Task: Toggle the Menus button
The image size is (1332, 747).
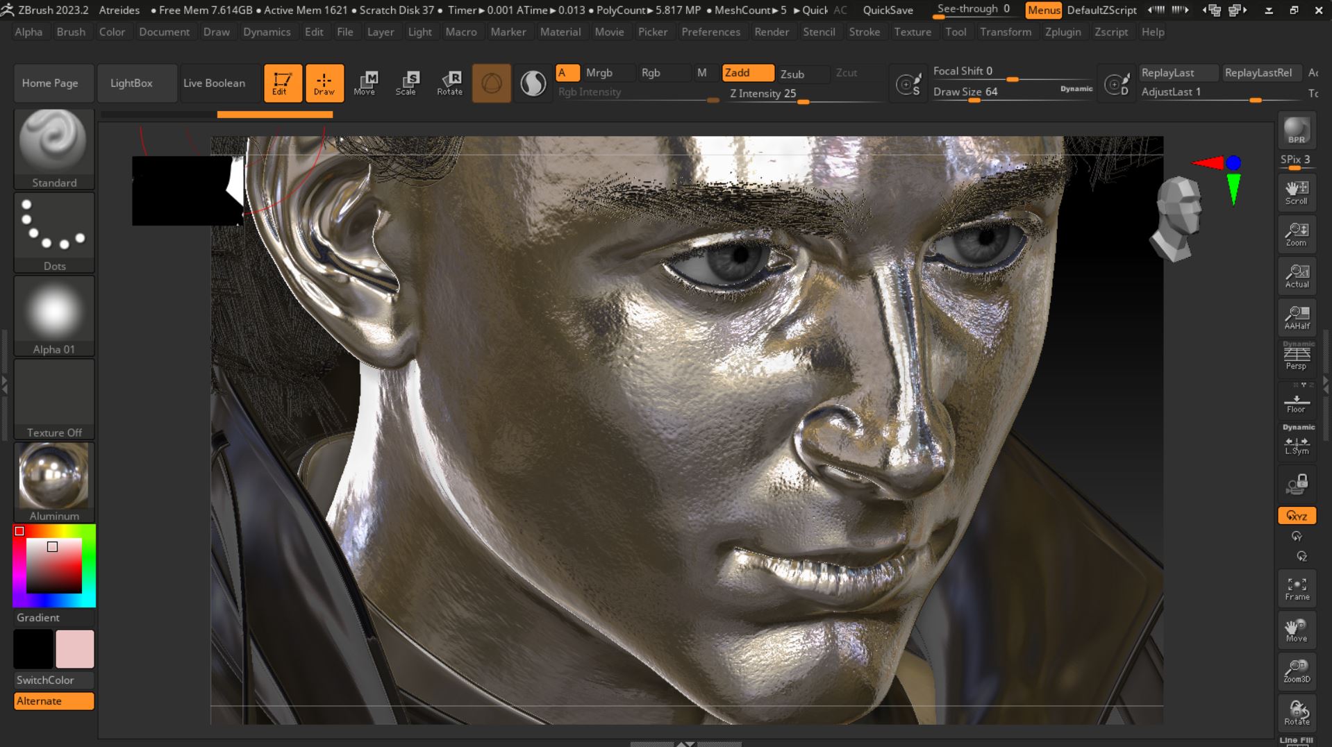Action: pyautogui.click(x=1043, y=10)
